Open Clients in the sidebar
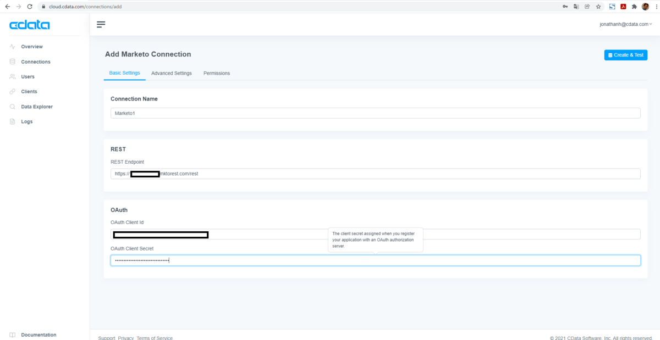The width and height of the screenshot is (660, 340). pyautogui.click(x=29, y=92)
